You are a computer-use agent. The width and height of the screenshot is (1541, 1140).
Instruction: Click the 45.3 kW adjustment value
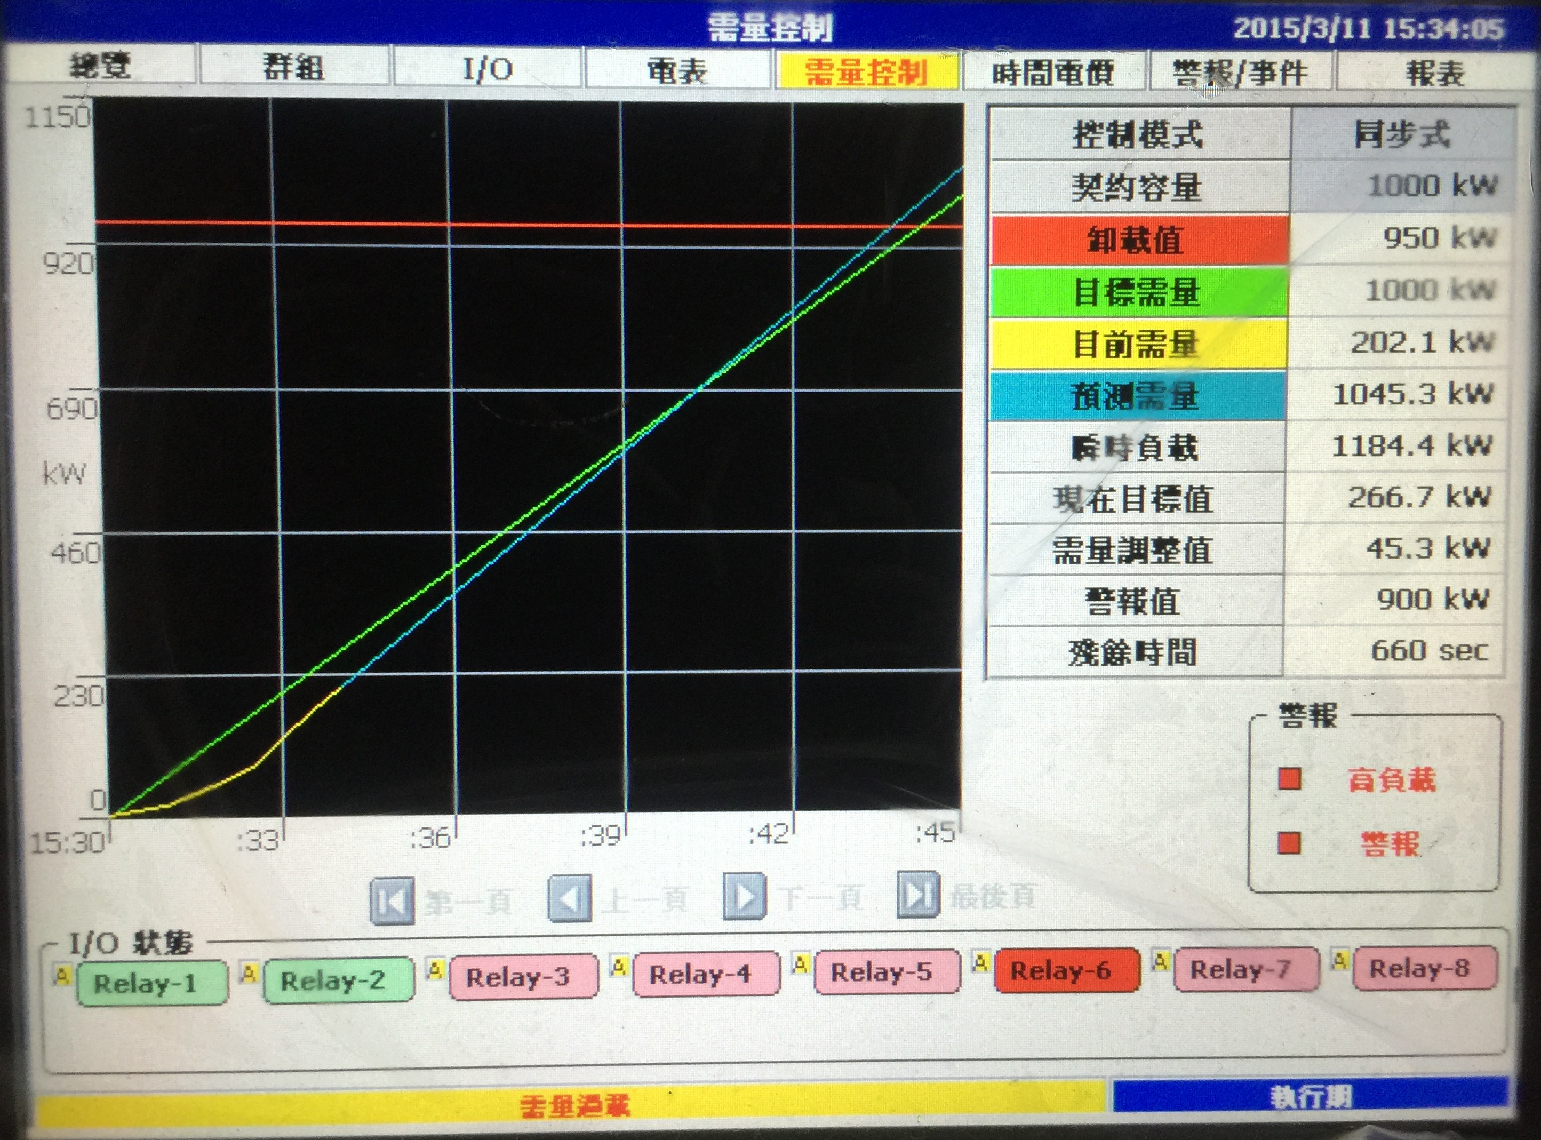coord(1394,548)
